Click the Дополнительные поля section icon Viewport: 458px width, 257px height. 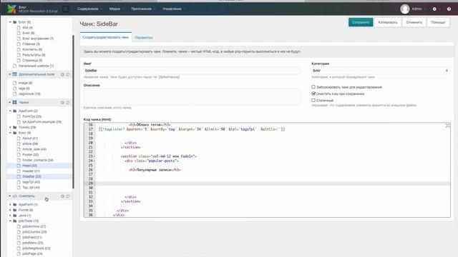(x=14, y=74)
